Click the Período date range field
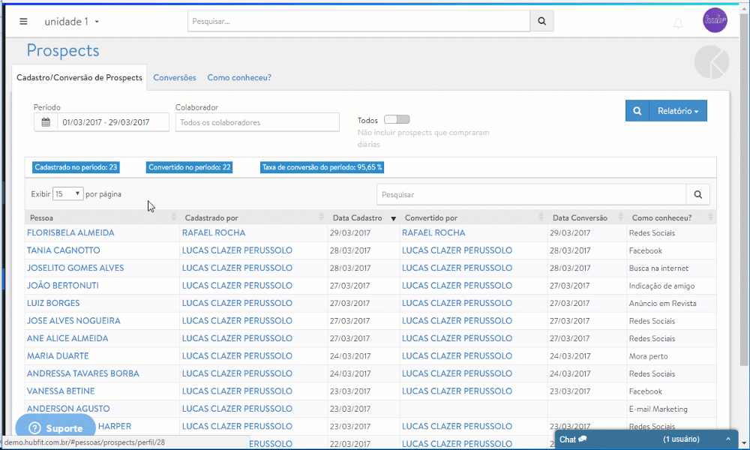 click(105, 122)
